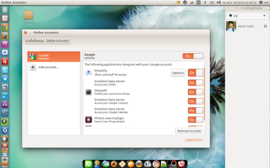This screenshot has height=168, width=270.
Task: Click the Empathy app icon in list
Action: point(88,73)
